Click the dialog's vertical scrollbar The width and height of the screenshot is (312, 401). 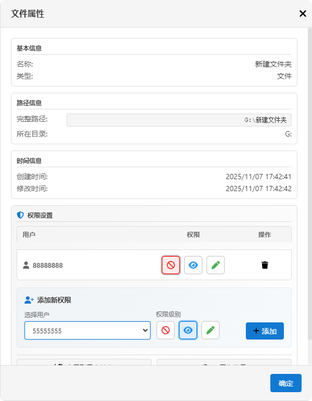coord(310,184)
